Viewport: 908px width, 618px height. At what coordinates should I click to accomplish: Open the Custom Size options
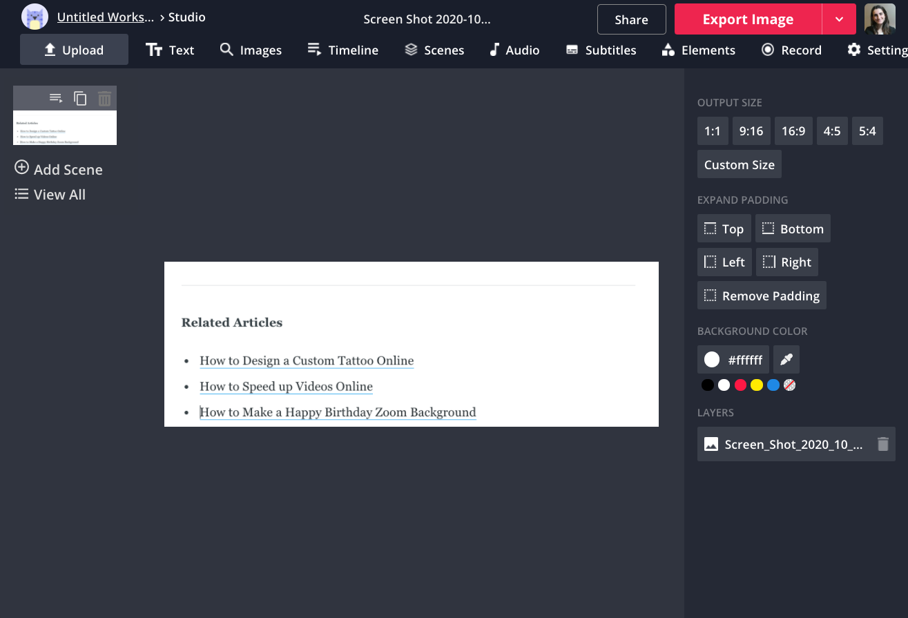tap(739, 165)
